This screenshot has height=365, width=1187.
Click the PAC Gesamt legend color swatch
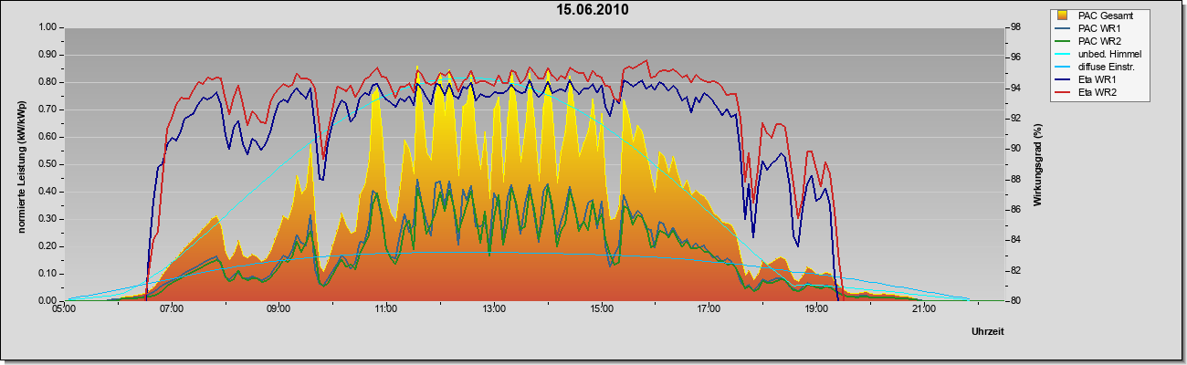(1064, 16)
